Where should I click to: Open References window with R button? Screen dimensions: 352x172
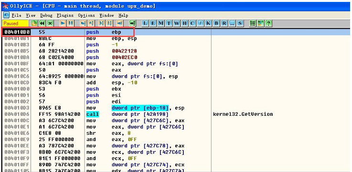coord(224,23)
